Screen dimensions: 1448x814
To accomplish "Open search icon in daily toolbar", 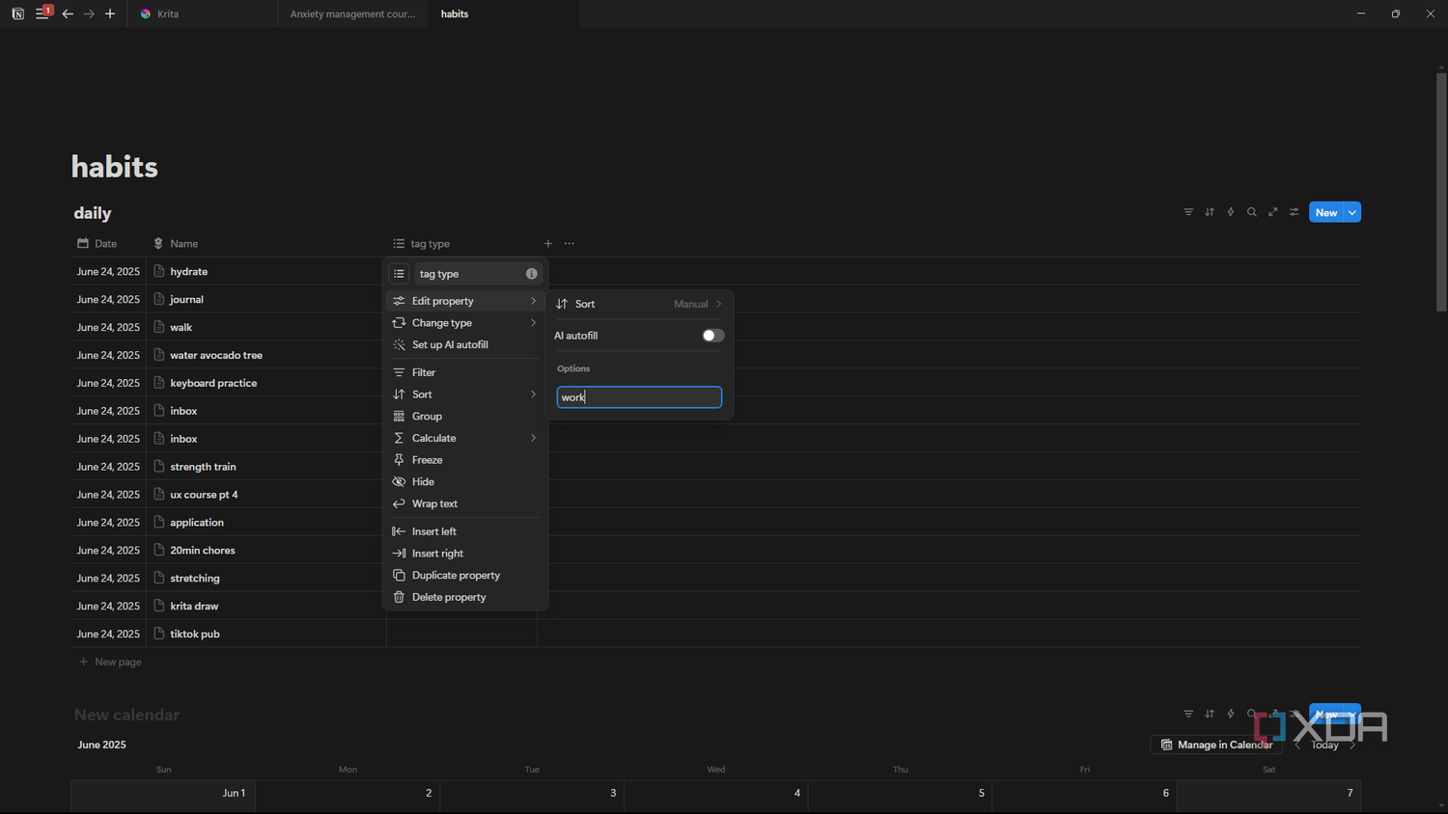I will (1252, 212).
